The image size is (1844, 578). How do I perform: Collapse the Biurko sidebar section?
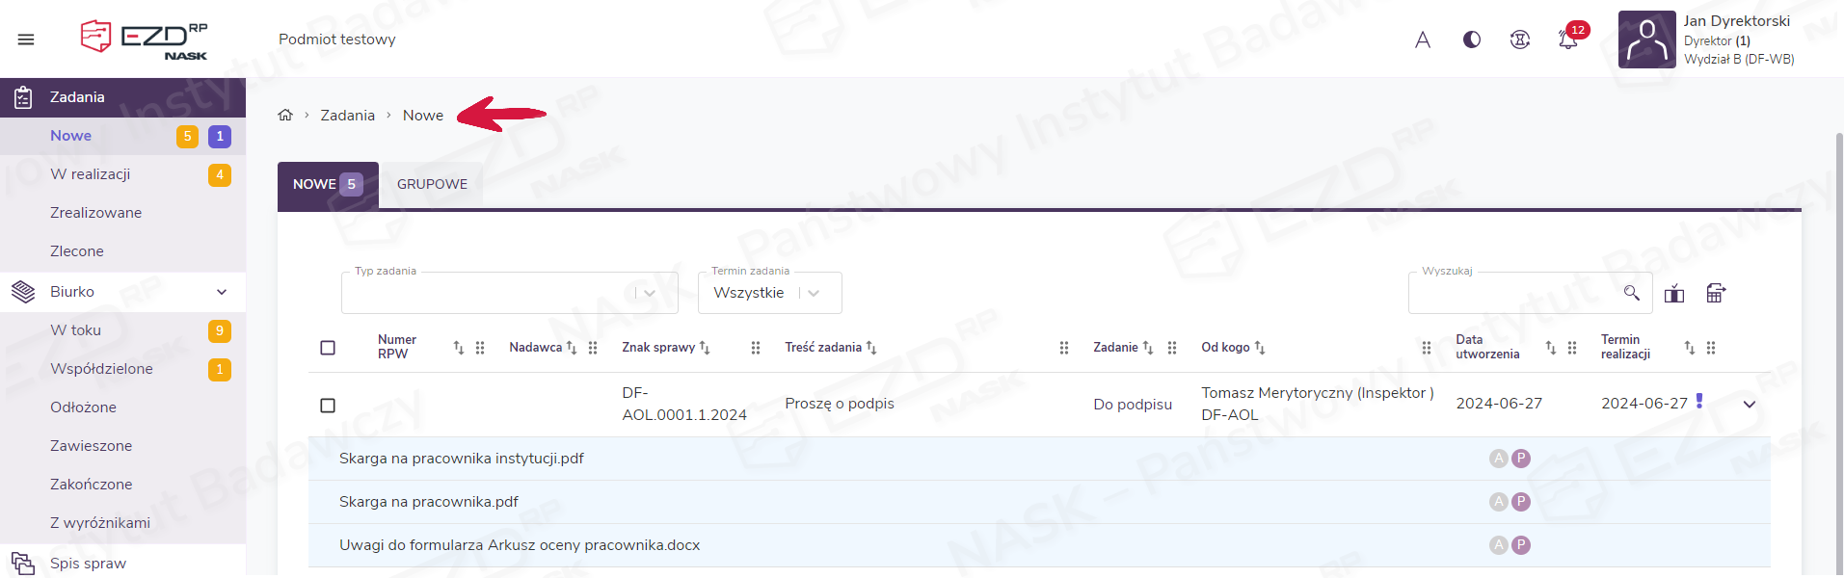point(222,292)
